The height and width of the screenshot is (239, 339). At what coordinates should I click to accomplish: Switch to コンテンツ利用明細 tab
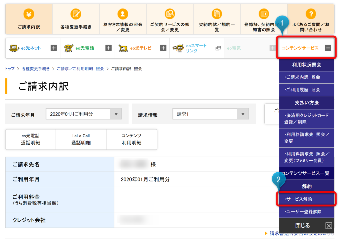[131, 139]
